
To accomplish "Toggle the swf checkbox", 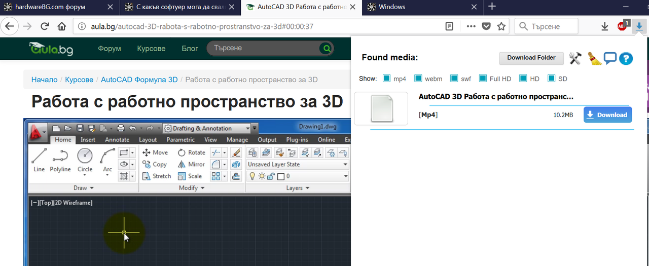I will [x=454, y=79].
